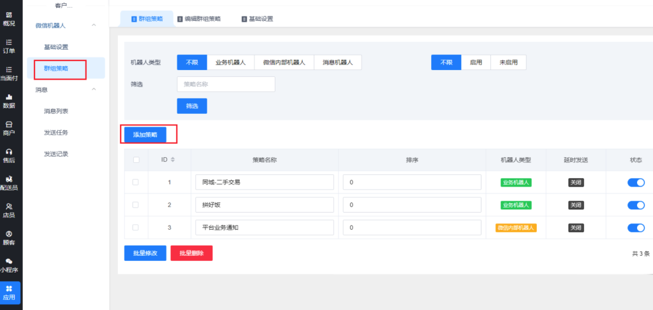Click 配送员 delivery rider icon
Image resolution: width=653 pixels, height=310 pixels.
pyautogui.click(x=9, y=183)
